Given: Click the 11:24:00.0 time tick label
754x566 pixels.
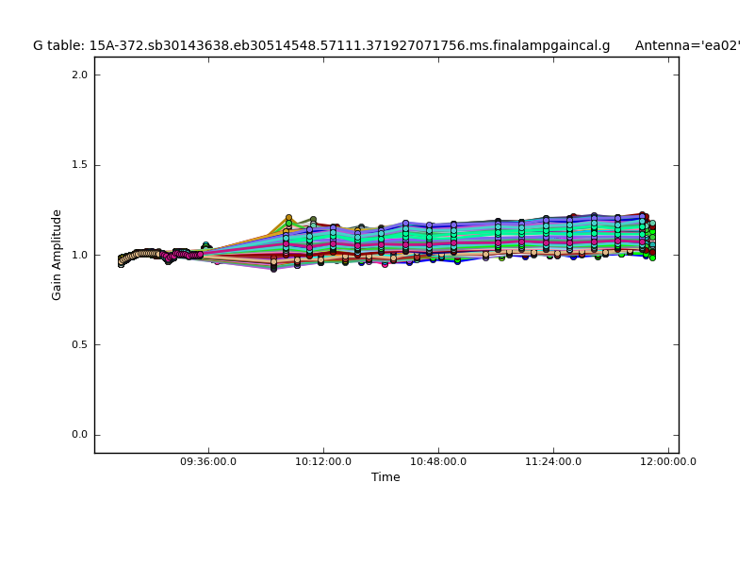Looking at the screenshot, I should pyautogui.click(x=553, y=461).
